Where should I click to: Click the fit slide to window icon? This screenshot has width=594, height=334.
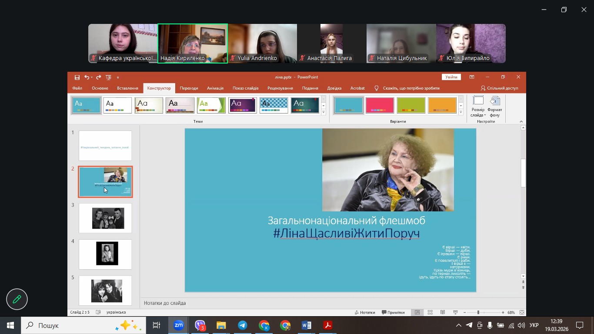522,312
